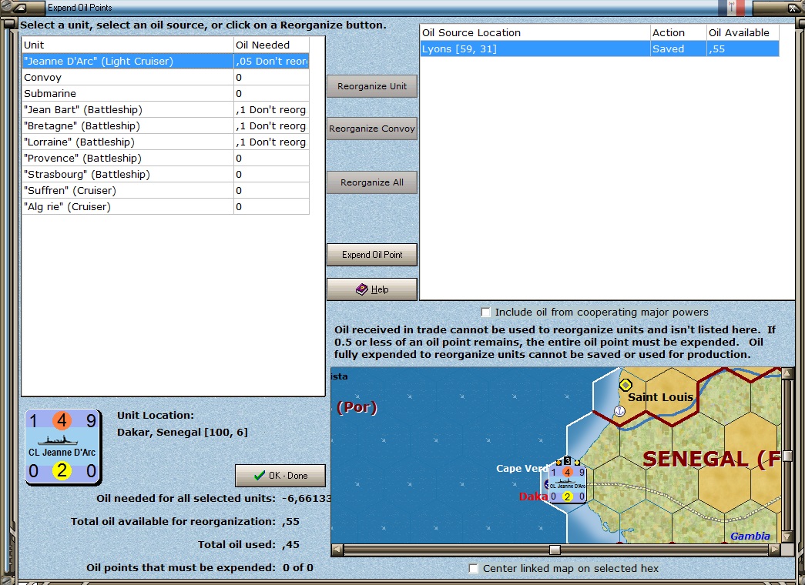This screenshot has width=805, height=585.
Task: Click the anchor port icon near Saint Louis
Action: click(619, 411)
